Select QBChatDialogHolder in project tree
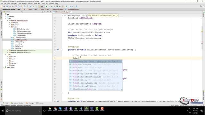The image size is (205, 115). 23,29
